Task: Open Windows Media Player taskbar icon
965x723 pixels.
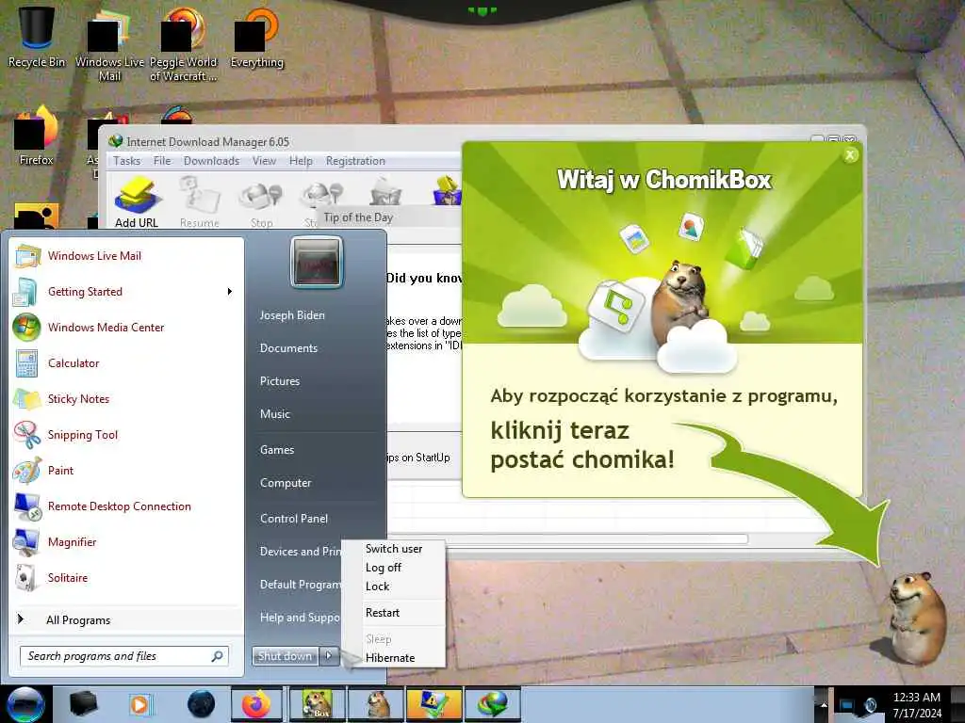Action: pos(139,704)
